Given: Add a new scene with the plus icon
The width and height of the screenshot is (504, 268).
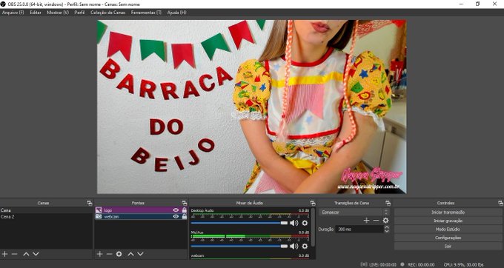Looking at the screenshot, I should (5, 254).
